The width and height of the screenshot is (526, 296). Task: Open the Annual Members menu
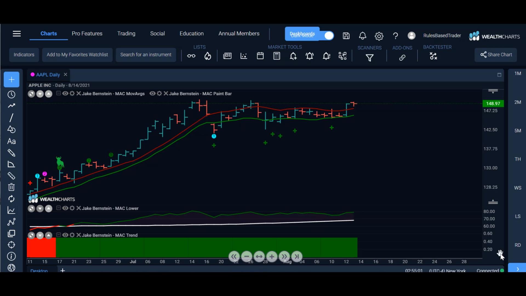click(x=239, y=33)
